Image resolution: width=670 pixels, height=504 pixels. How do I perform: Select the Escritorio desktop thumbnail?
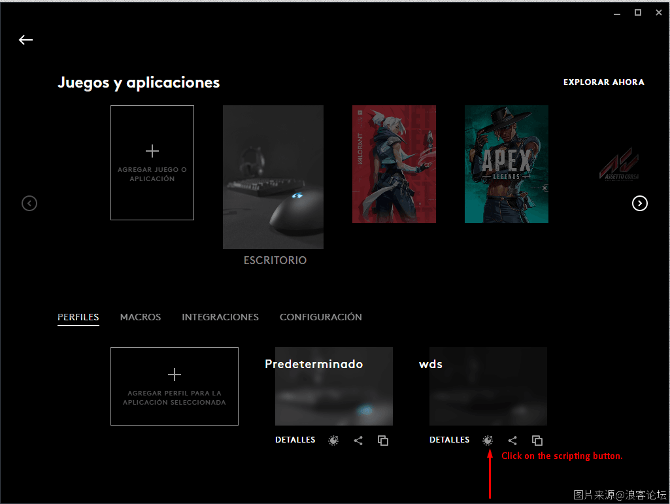[x=273, y=177]
